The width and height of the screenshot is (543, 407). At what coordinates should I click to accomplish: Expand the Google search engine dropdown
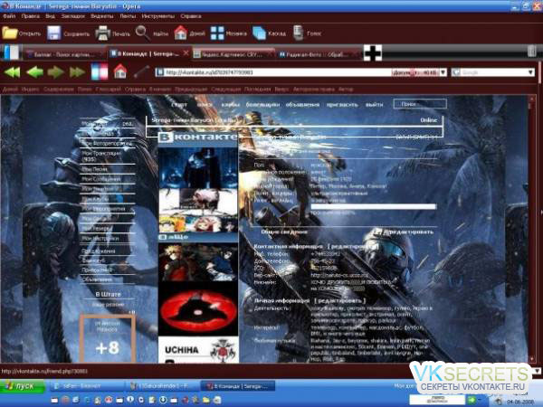pyautogui.click(x=531, y=72)
